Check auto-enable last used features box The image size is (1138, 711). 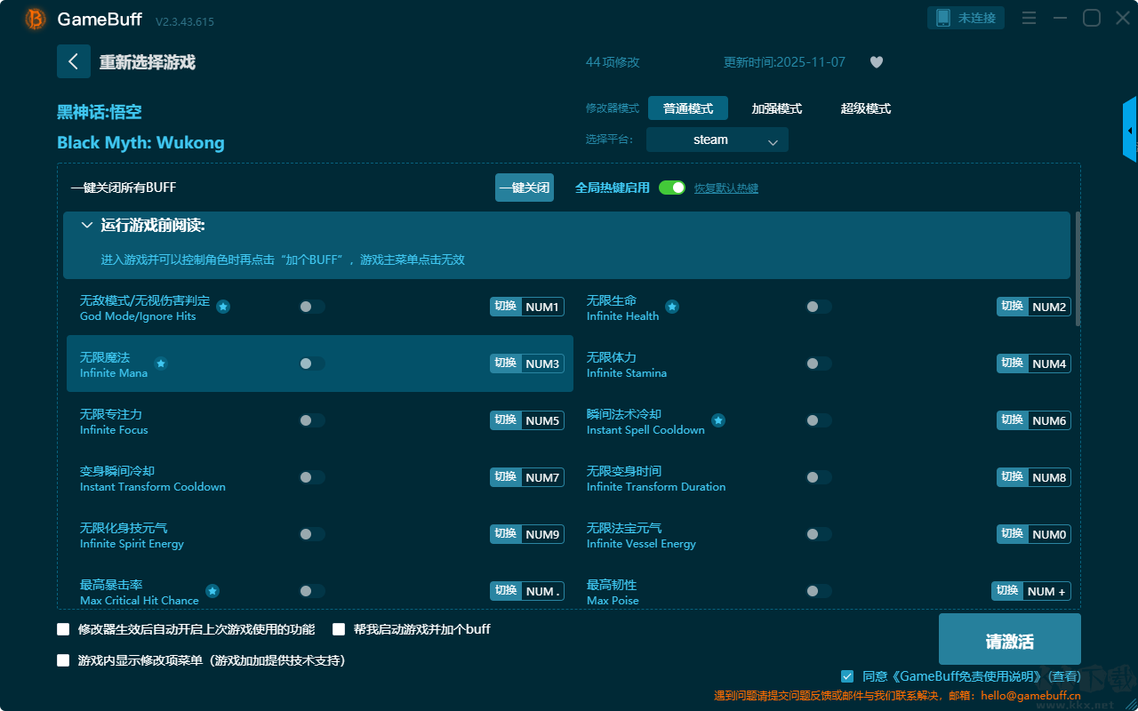(x=63, y=629)
